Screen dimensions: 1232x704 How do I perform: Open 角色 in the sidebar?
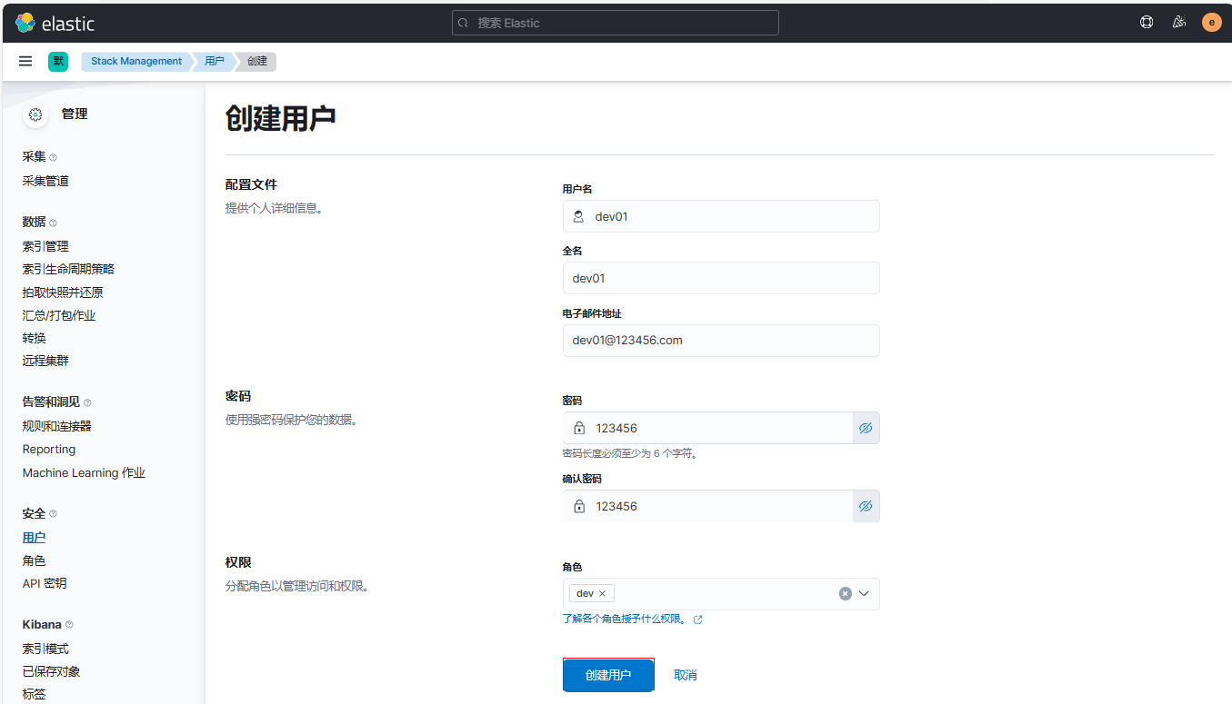pos(34,560)
